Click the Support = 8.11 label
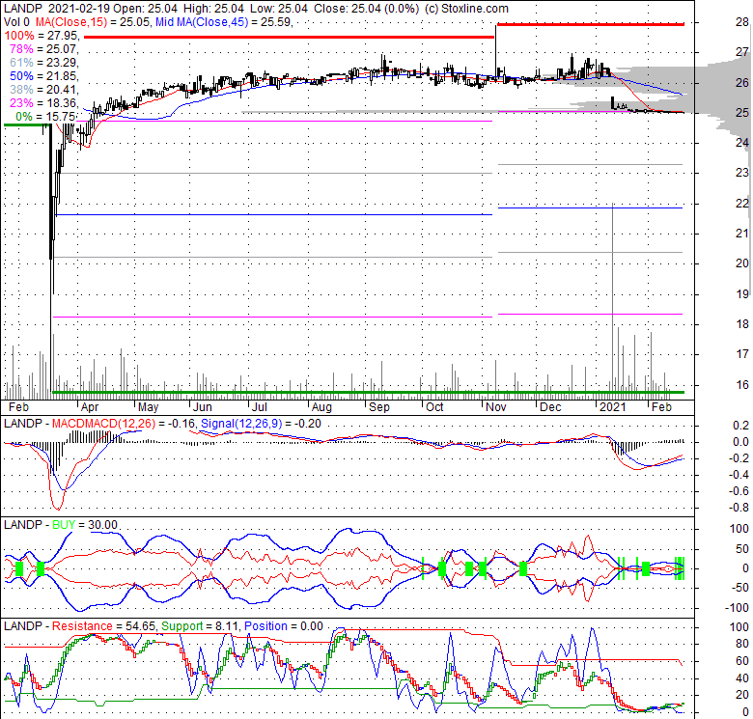 pyautogui.click(x=200, y=626)
